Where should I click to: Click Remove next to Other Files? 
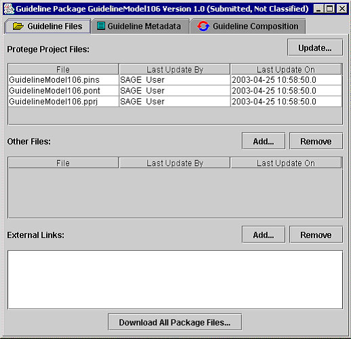pyautogui.click(x=316, y=141)
